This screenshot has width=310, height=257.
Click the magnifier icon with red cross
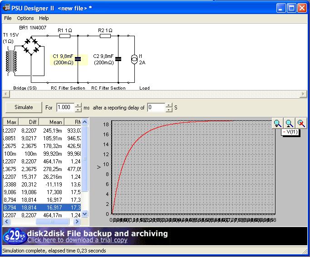click(301, 123)
